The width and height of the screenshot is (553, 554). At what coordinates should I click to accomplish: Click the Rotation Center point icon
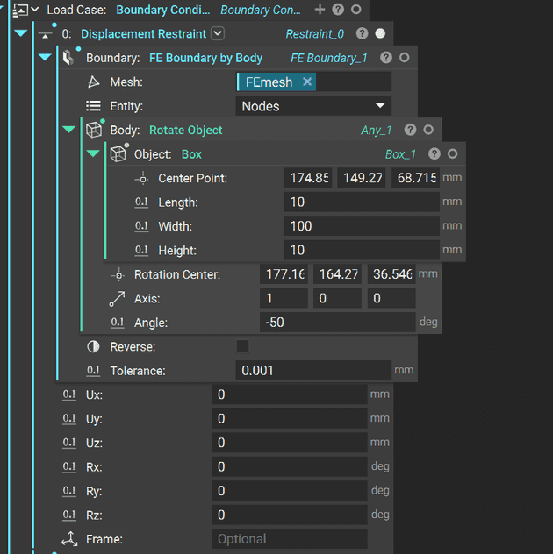pyautogui.click(x=118, y=274)
